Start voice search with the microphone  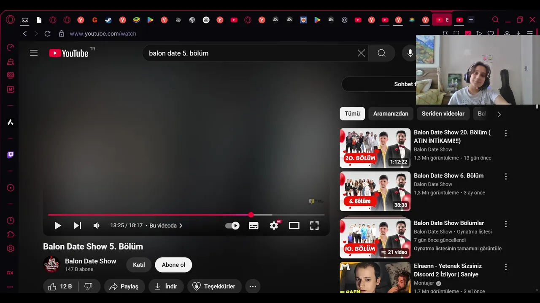click(x=410, y=53)
